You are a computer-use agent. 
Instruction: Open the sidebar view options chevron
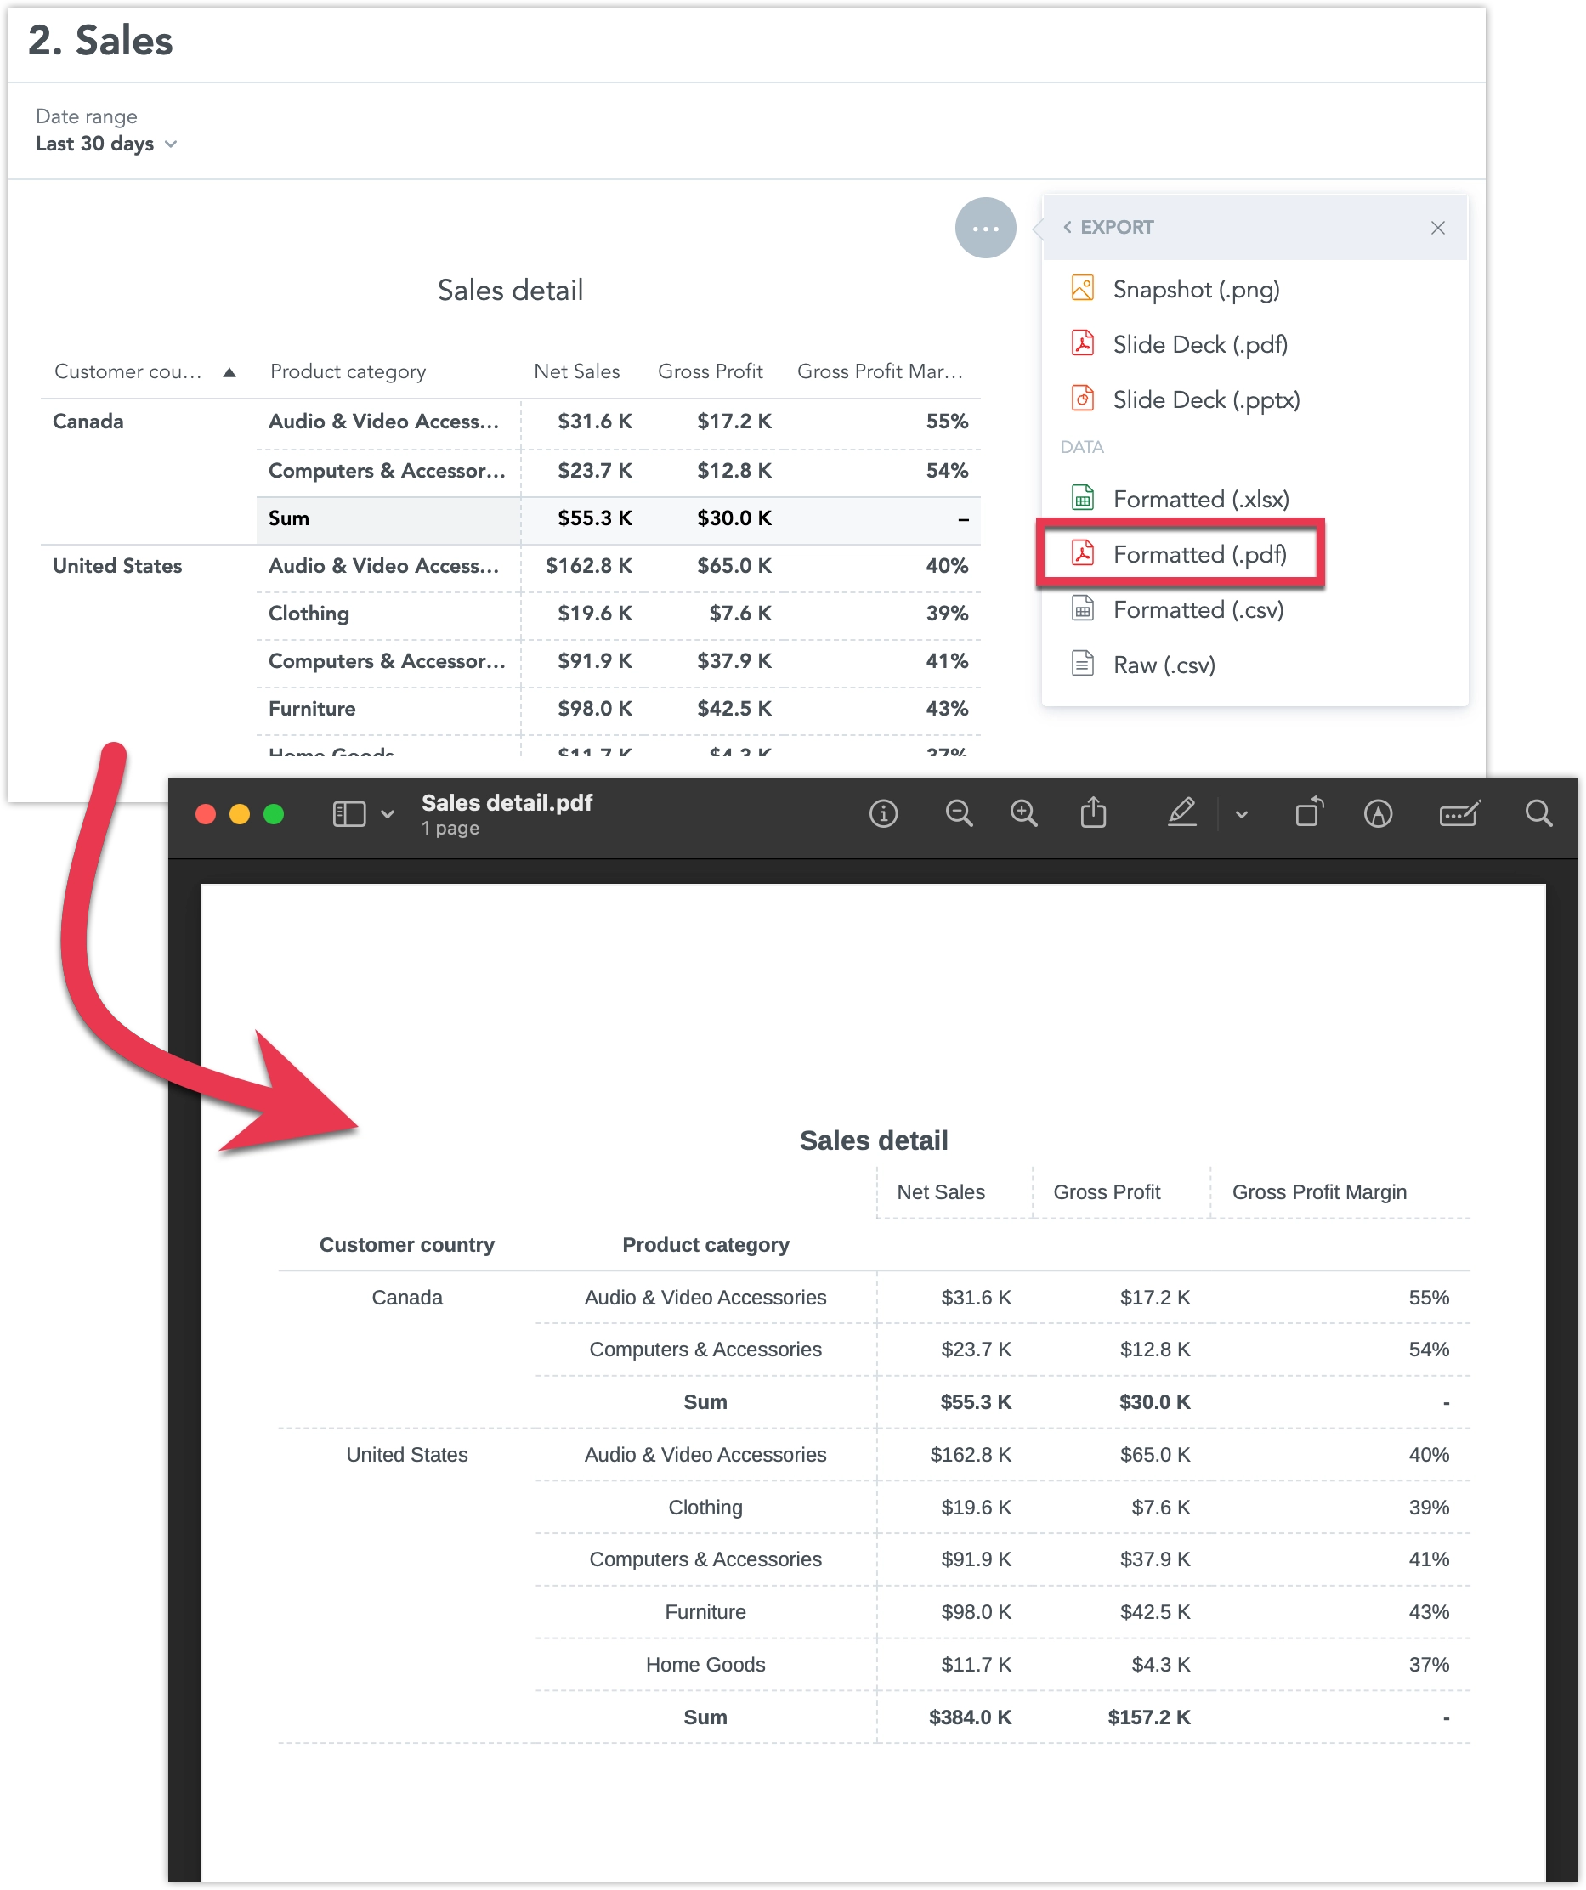tap(388, 812)
